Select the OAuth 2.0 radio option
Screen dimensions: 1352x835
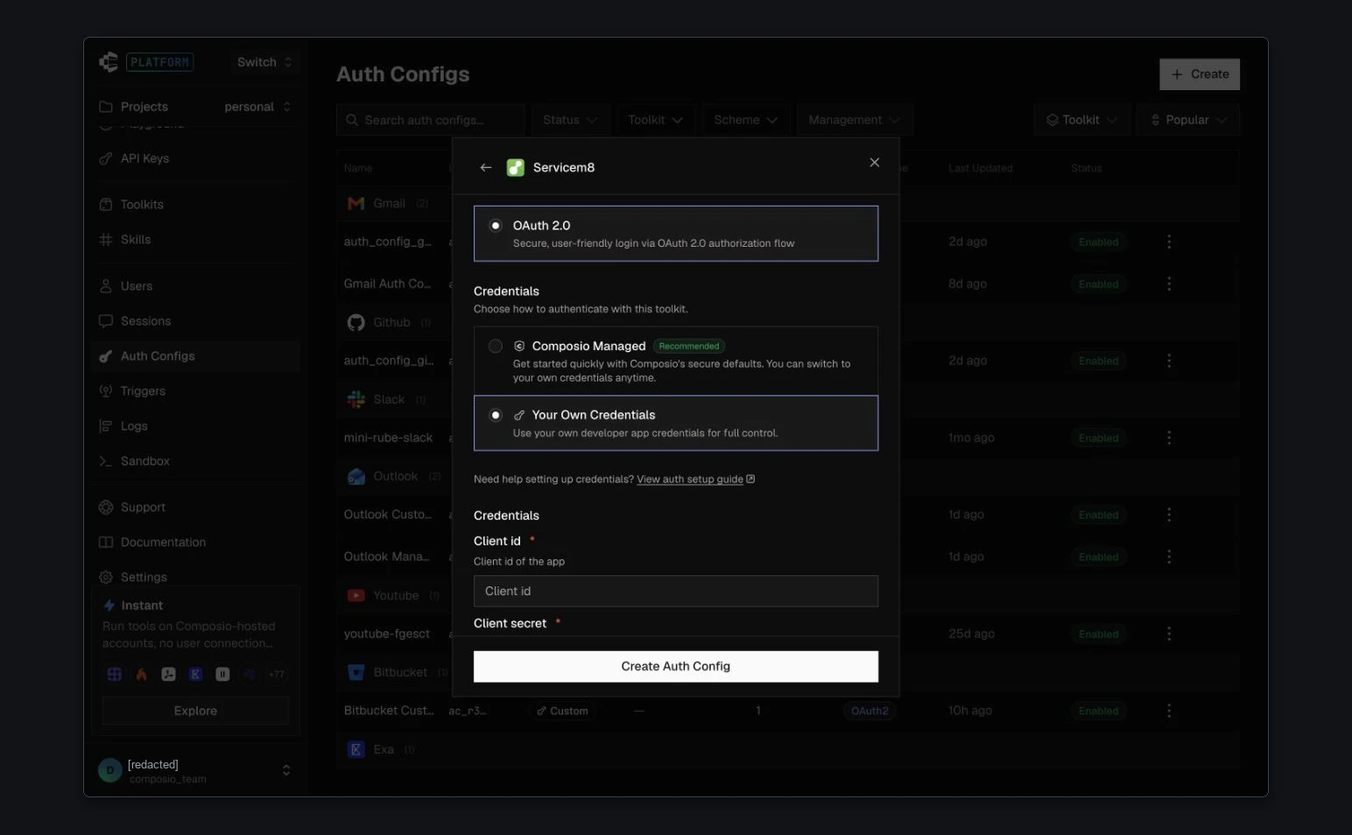pyautogui.click(x=496, y=226)
